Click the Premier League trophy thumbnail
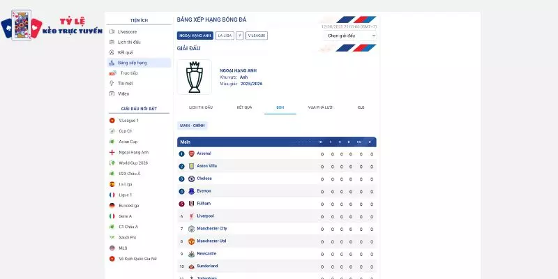This screenshot has width=558, height=279. (x=195, y=77)
